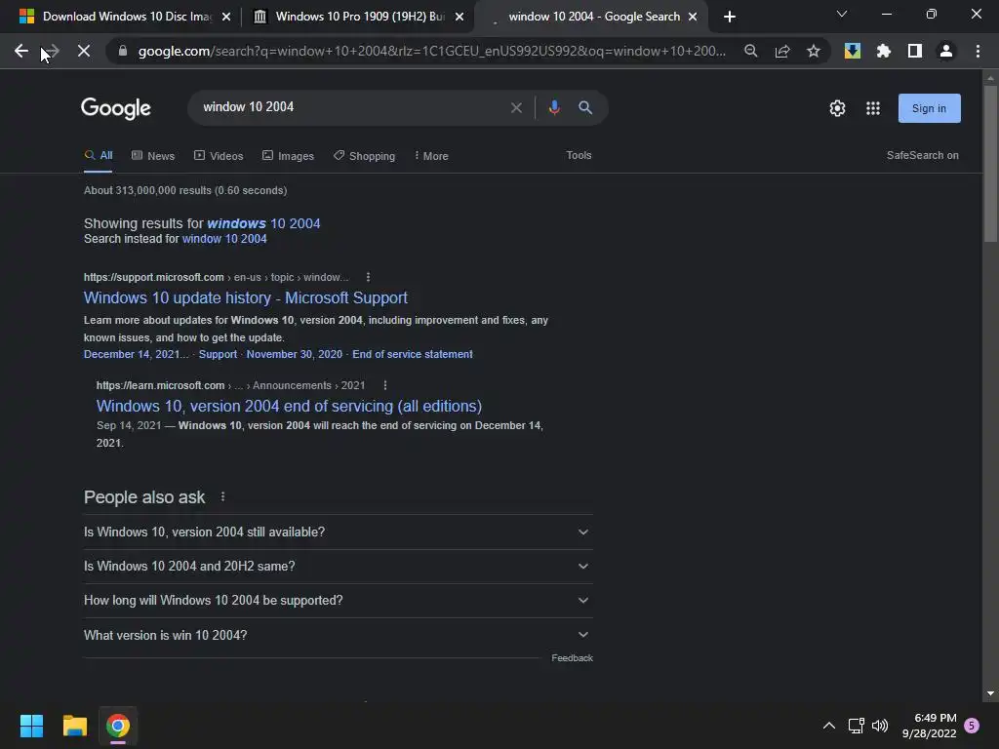Click the scrollbar down arrow
Image resolution: width=999 pixels, height=749 pixels.
click(x=990, y=693)
